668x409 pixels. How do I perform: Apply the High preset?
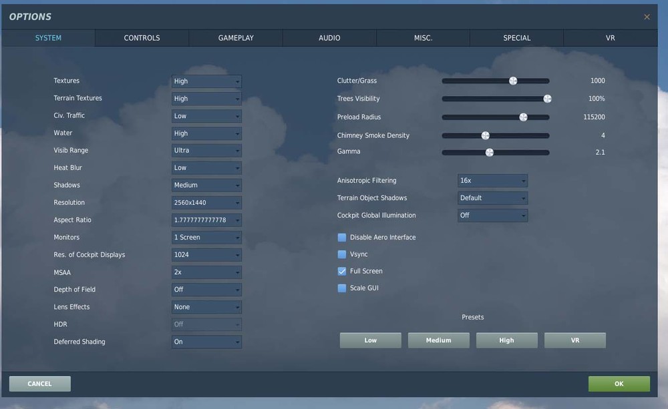[507, 340]
